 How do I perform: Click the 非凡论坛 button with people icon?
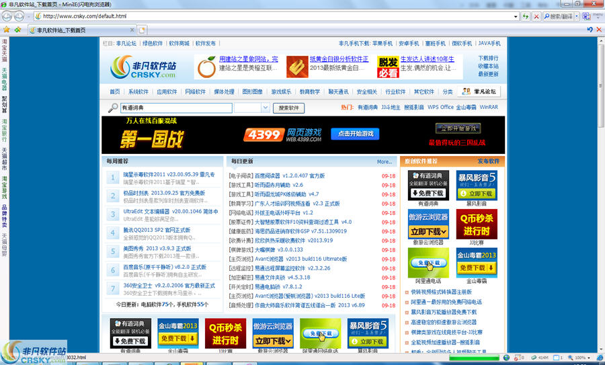tap(479, 91)
